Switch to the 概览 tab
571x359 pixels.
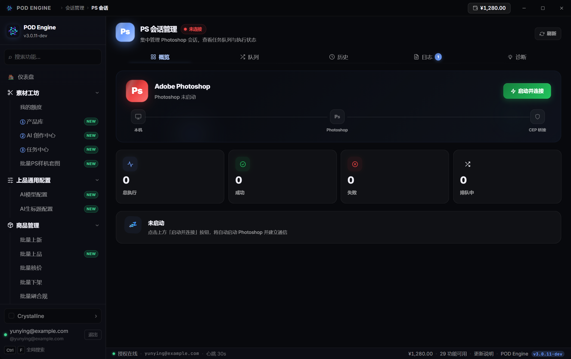coord(160,57)
